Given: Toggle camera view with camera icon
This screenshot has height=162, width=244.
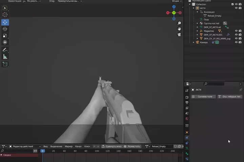Looking at the screenshot, I should point(179,35).
